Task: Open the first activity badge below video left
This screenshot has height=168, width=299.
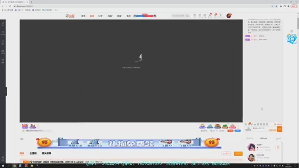Action: tap(25, 126)
